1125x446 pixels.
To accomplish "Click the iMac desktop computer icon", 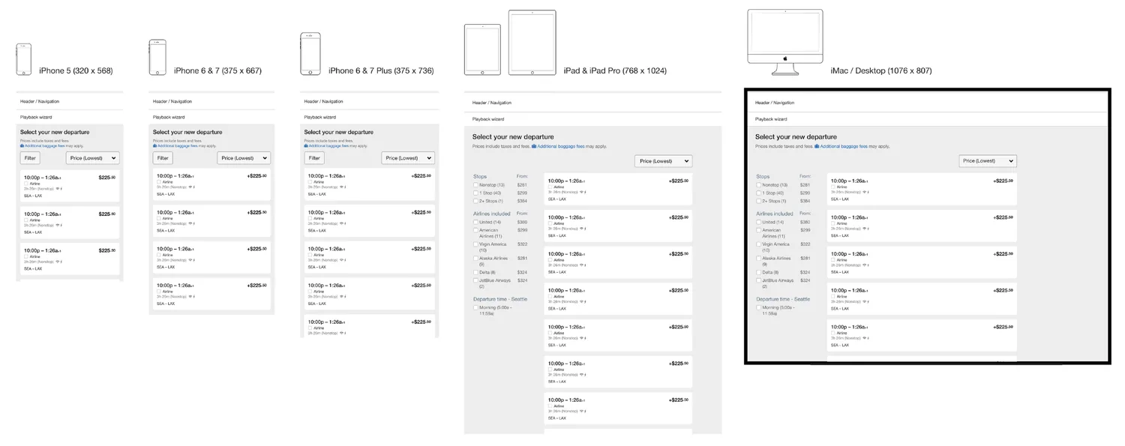I will (785, 42).
